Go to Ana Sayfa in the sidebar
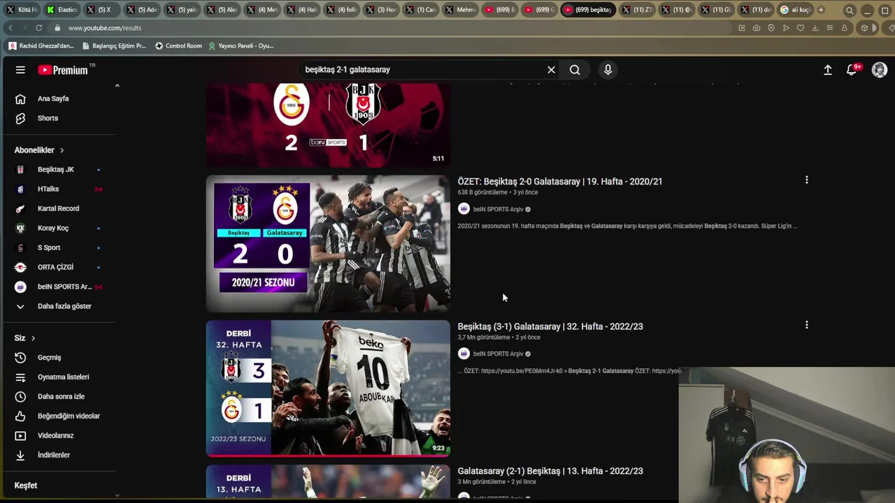895x503 pixels. [x=58, y=99]
